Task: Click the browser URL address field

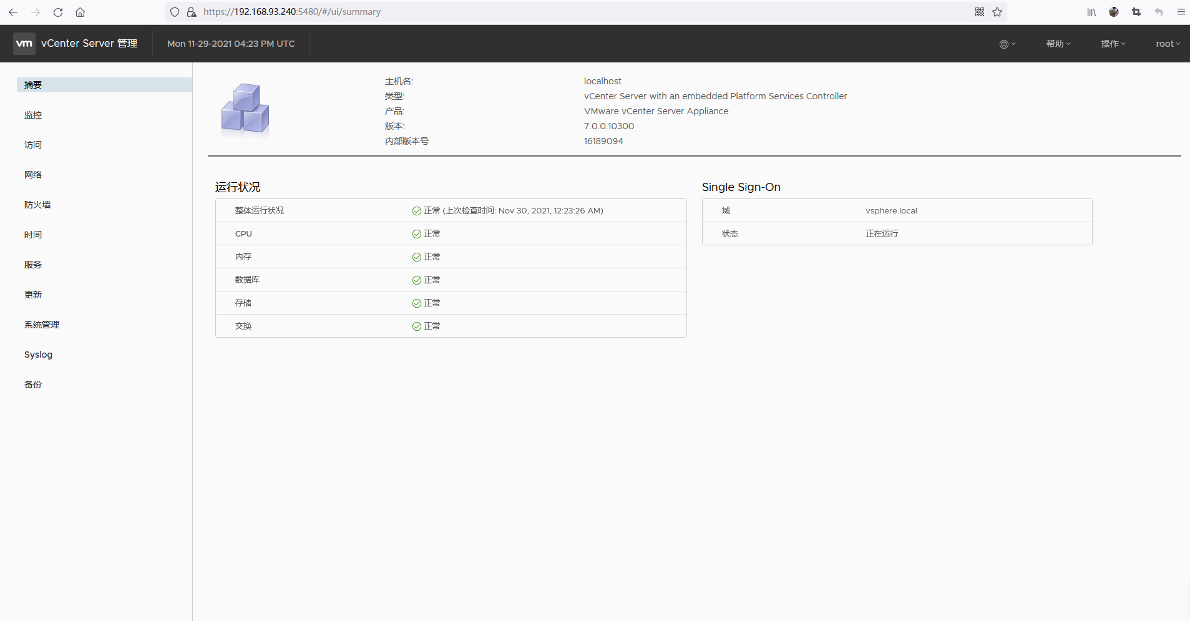Action: (585, 12)
